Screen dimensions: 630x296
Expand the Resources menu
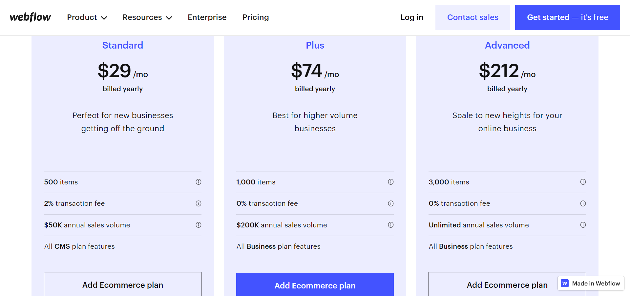pyautogui.click(x=147, y=17)
